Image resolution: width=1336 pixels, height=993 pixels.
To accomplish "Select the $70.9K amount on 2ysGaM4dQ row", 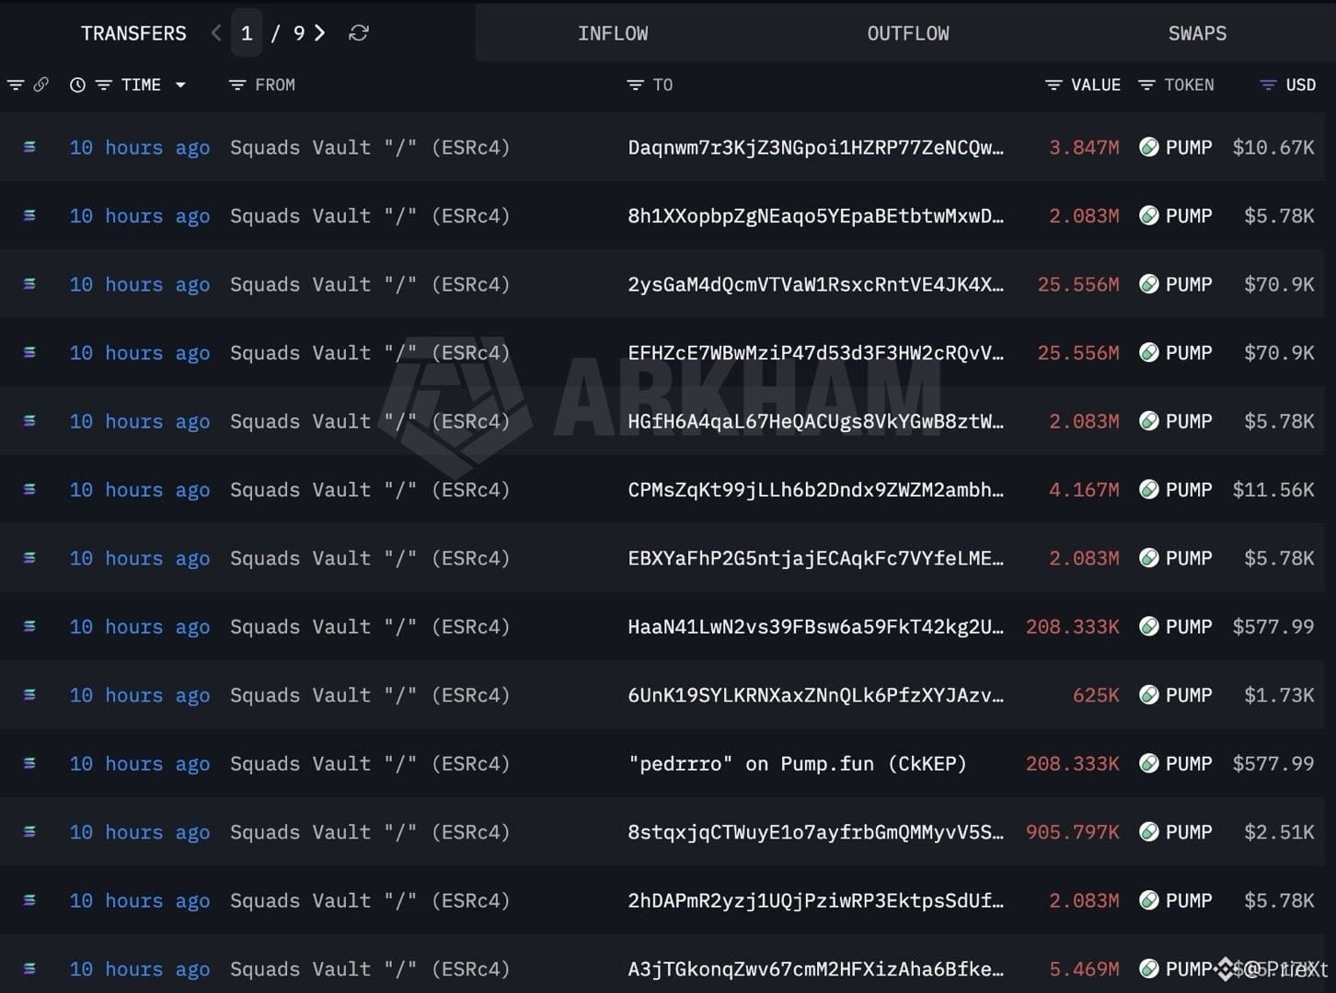I will pyautogui.click(x=1279, y=284).
